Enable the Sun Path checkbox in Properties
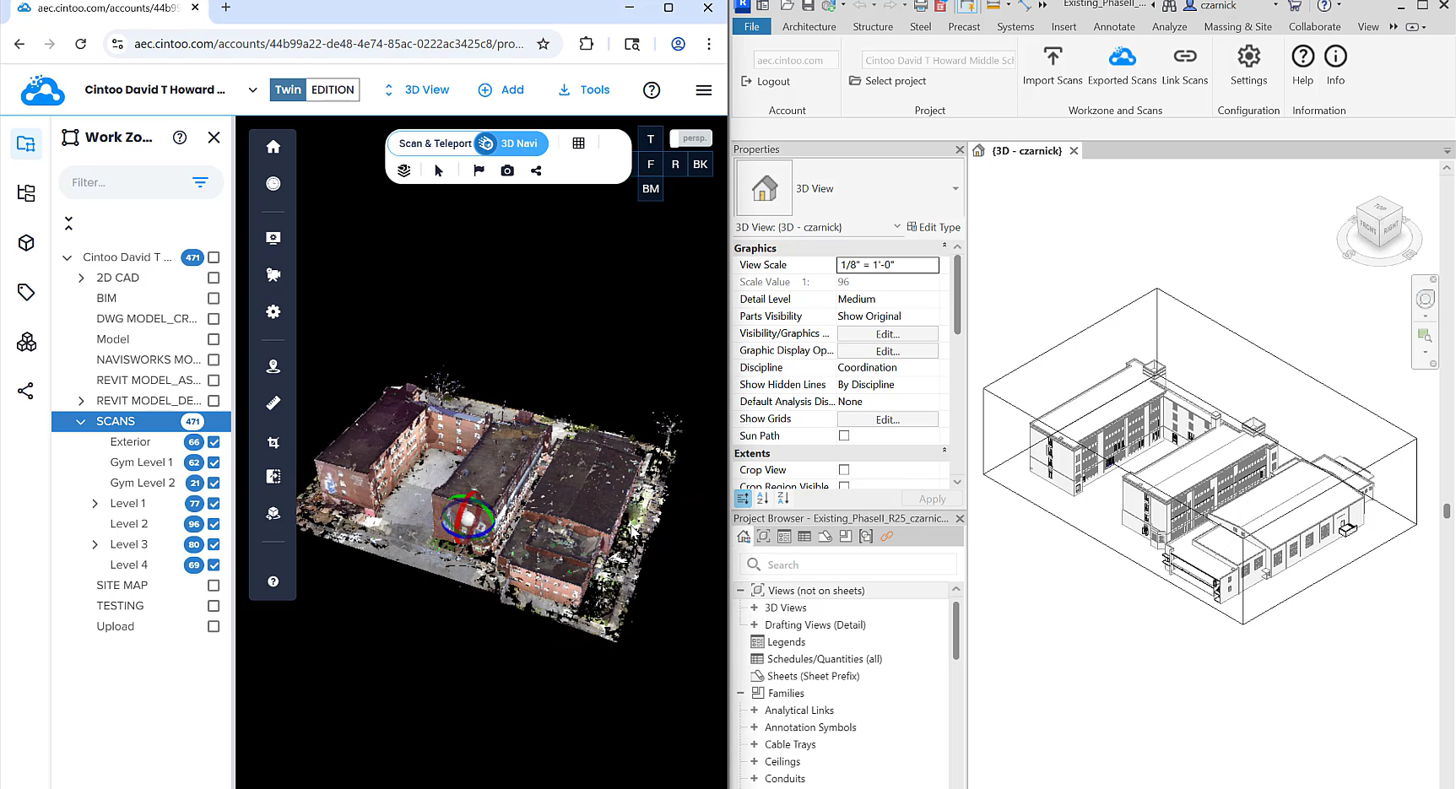 pos(844,435)
